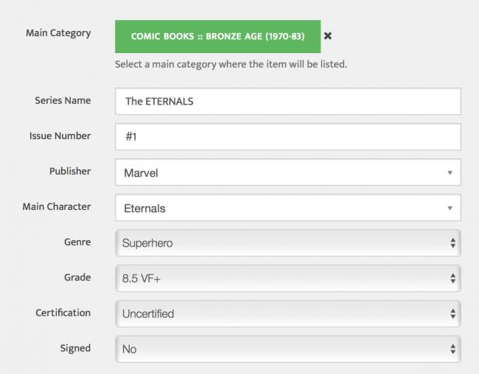Image resolution: width=479 pixels, height=374 pixels.
Task: Click the Series Name field label
Action: [63, 101]
